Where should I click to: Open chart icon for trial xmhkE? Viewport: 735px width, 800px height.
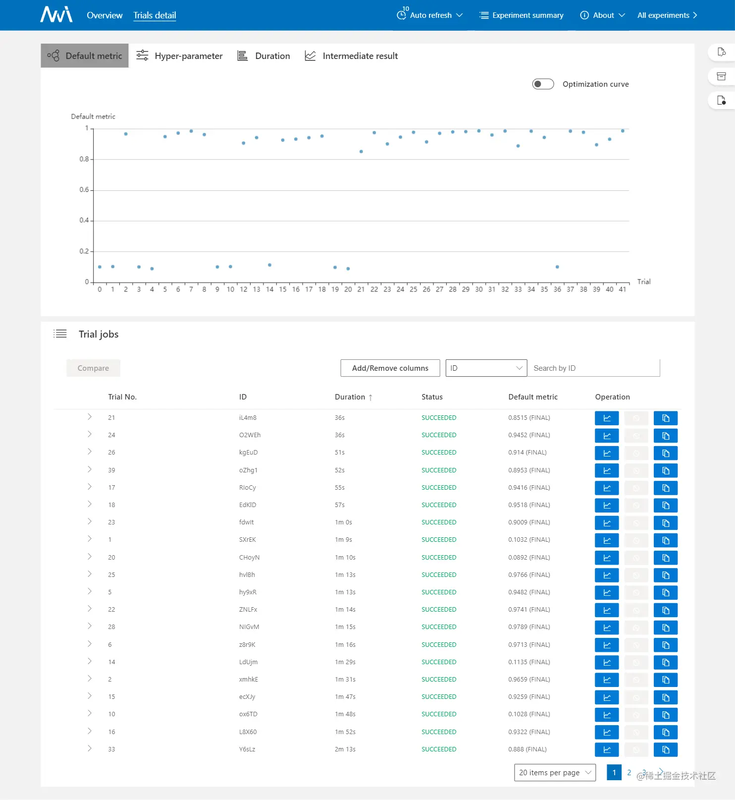click(607, 680)
